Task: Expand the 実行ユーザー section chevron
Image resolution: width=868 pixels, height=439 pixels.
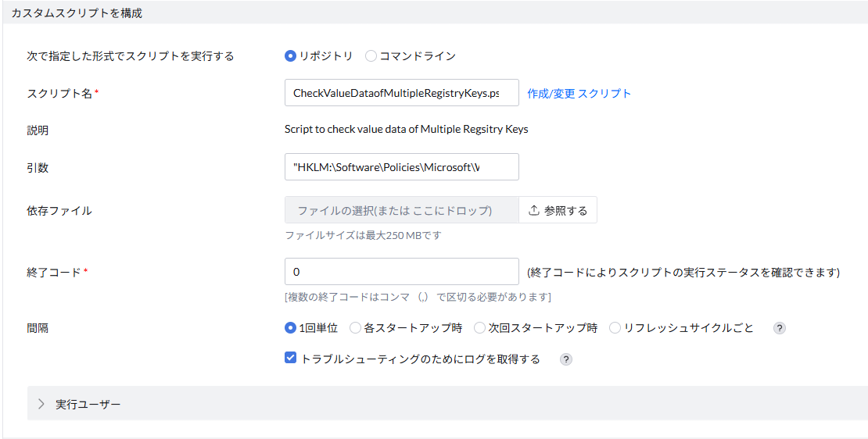Action: [41, 404]
